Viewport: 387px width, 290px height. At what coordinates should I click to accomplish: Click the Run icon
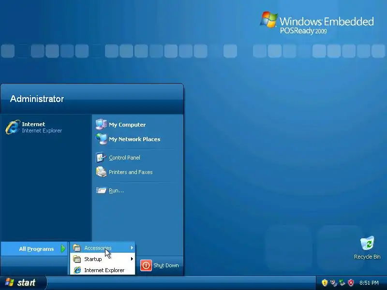(x=101, y=190)
